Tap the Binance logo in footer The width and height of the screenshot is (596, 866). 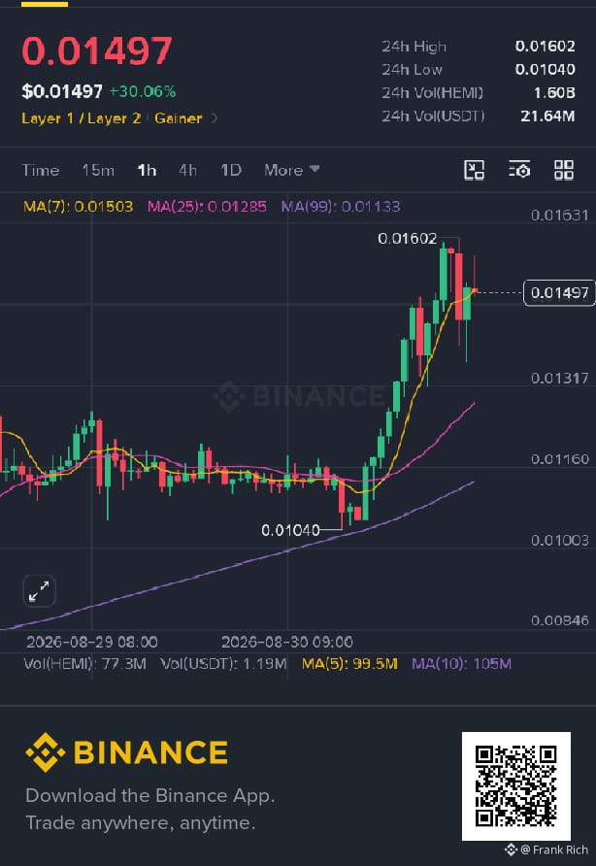pyautogui.click(x=126, y=752)
